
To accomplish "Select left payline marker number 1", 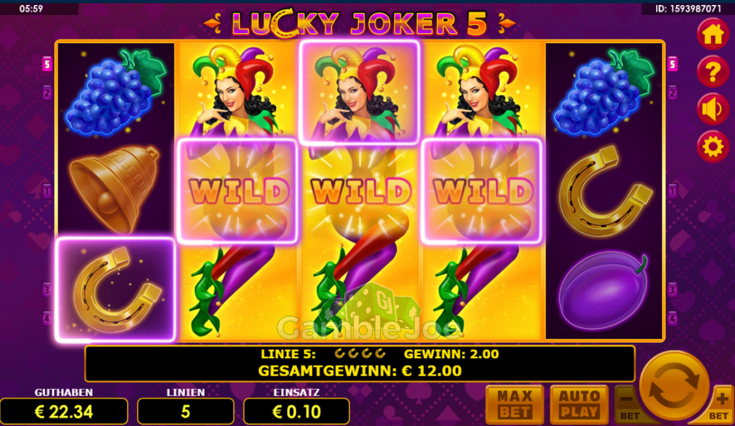I will 47,192.
